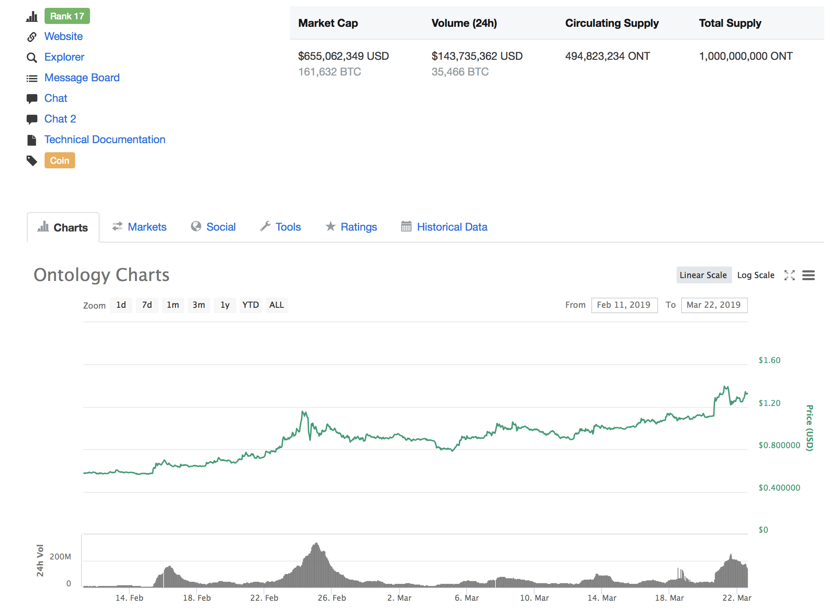Click the $1.60 price axis label
Image resolution: width=838 pixels, height=609 pixels.
pos(769,360)
